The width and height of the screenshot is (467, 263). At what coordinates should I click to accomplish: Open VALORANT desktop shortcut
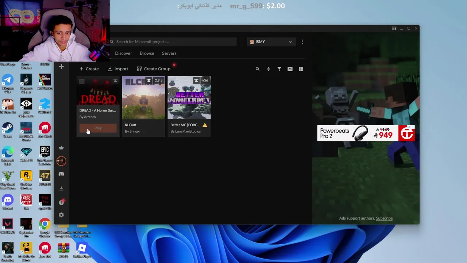[x=8, y=226]
